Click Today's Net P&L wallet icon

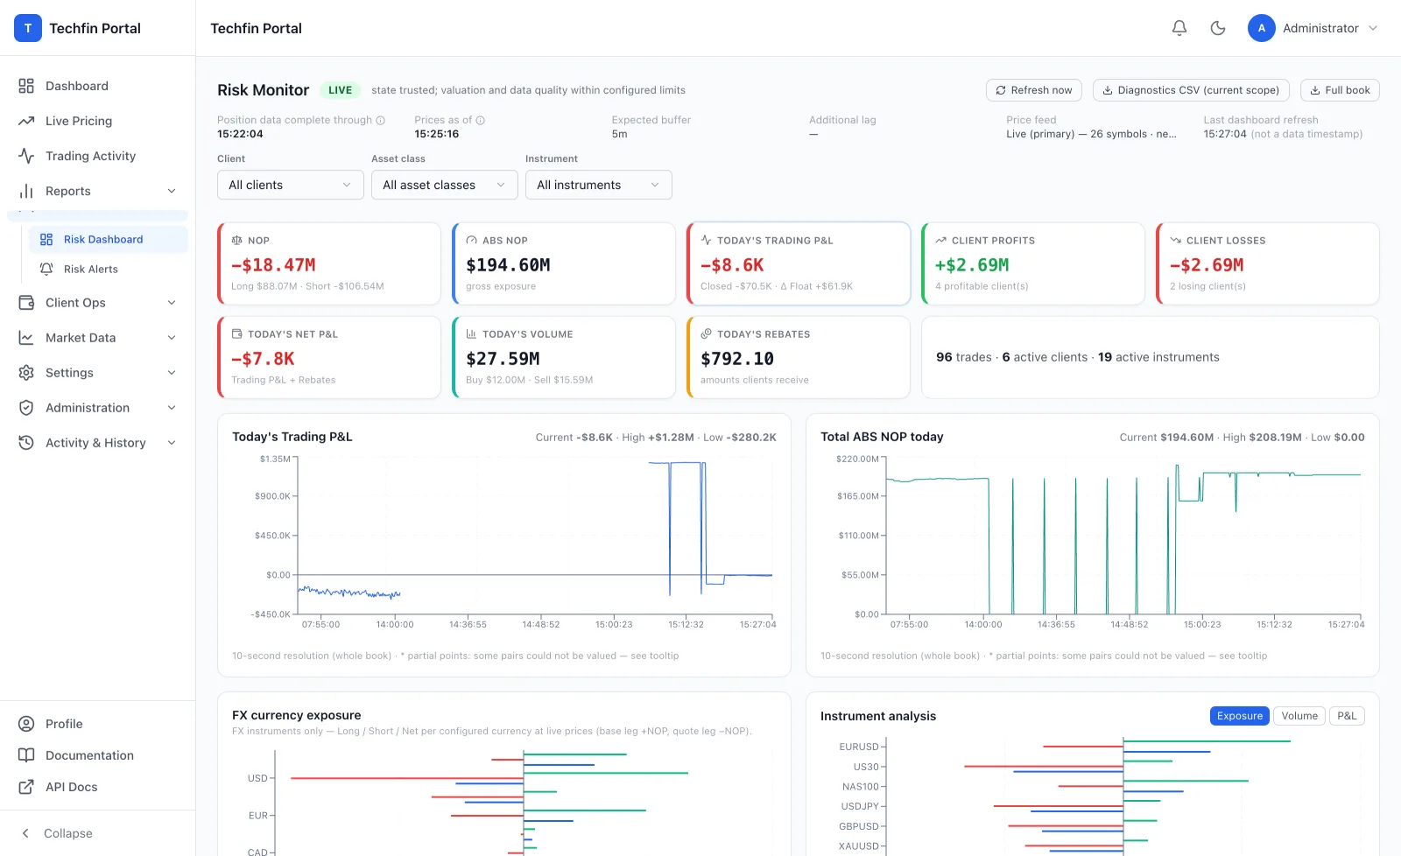pos(236,334)
